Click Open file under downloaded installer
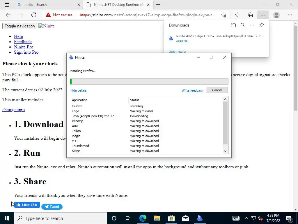The width and height of the screenshot is (298, 224). pyautogui.click(x=182, y=41)
